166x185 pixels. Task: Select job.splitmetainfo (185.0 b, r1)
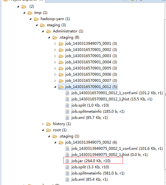[98, 111]
